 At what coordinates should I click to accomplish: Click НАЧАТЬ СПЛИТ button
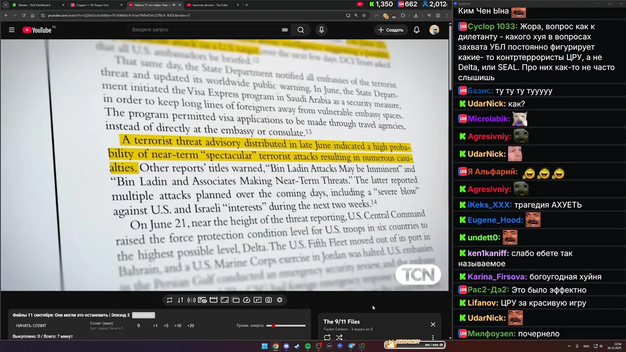click(x=31, y=326)
